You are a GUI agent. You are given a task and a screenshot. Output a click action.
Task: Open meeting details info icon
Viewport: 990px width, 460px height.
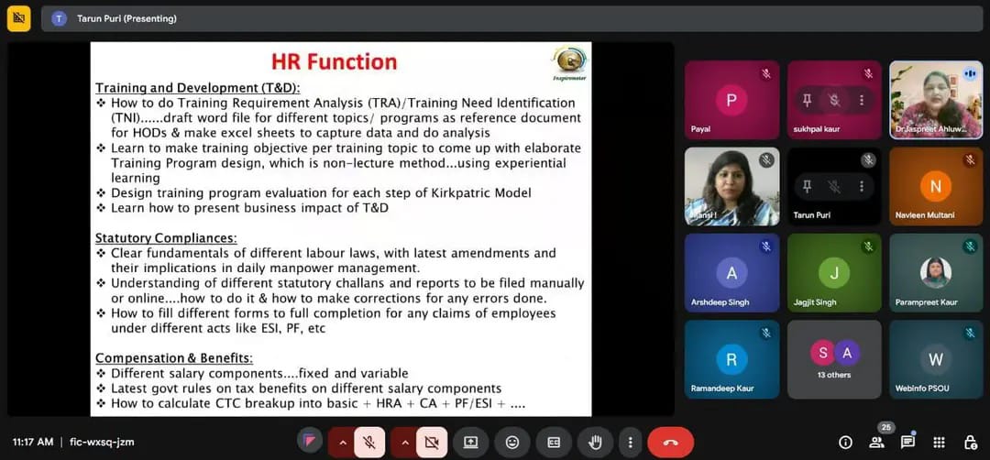click(844, 443)
